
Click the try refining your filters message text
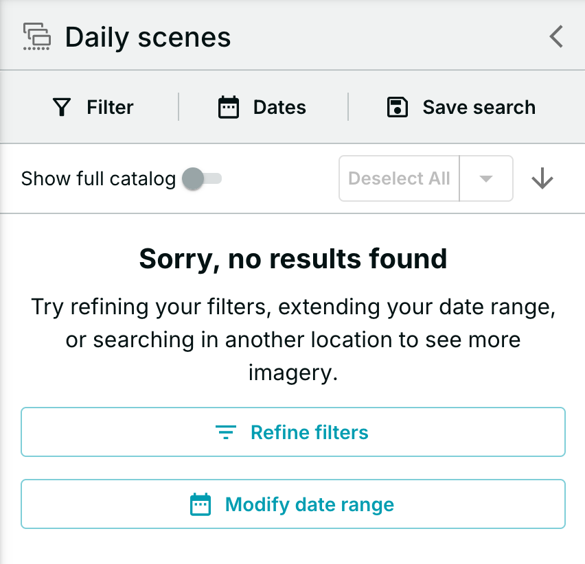point(293,340)
